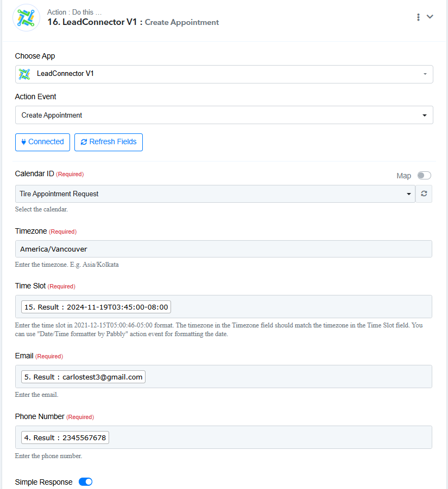Disable the Simple Response toggle
Screen dimensions: 448x489
click(85, 482)
